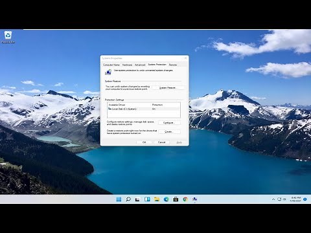Click the Cancel button

(161, 142)
